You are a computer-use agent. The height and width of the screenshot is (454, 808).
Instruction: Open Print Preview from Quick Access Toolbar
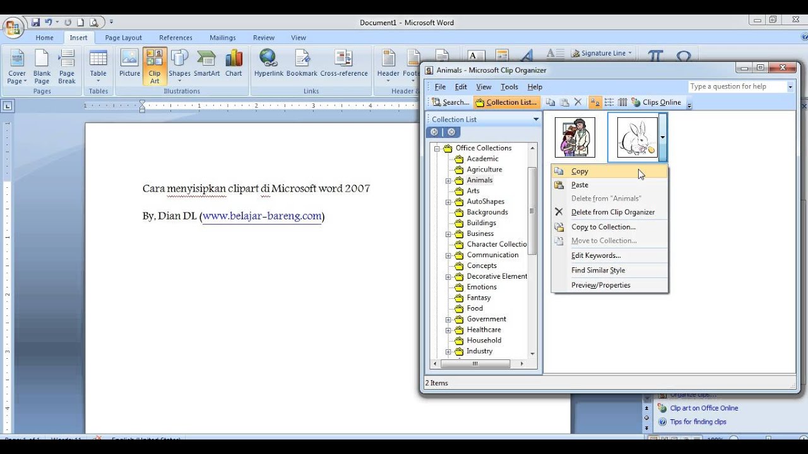tap(94, 22)
